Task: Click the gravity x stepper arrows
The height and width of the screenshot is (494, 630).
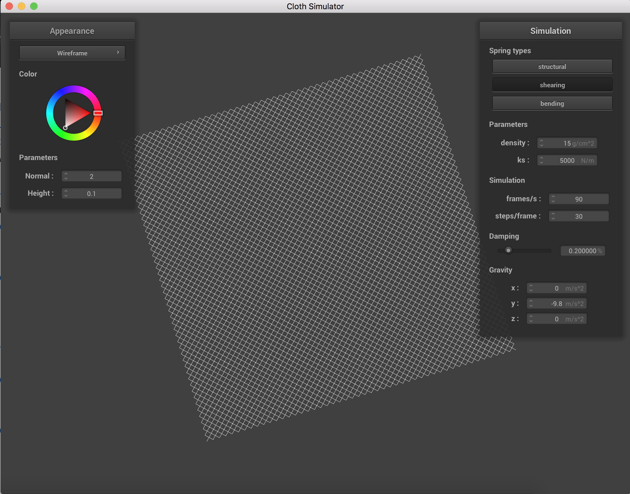Action: coord(531,288)
